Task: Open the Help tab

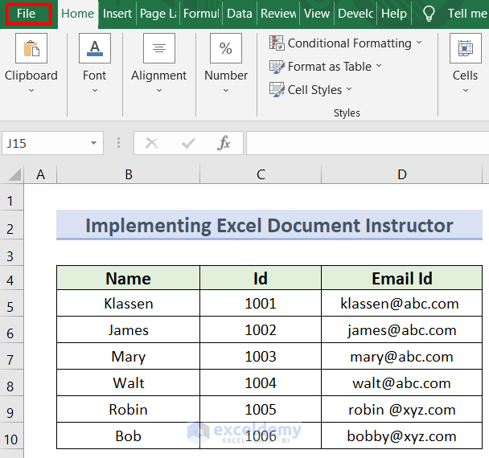Action: (394, 14)
